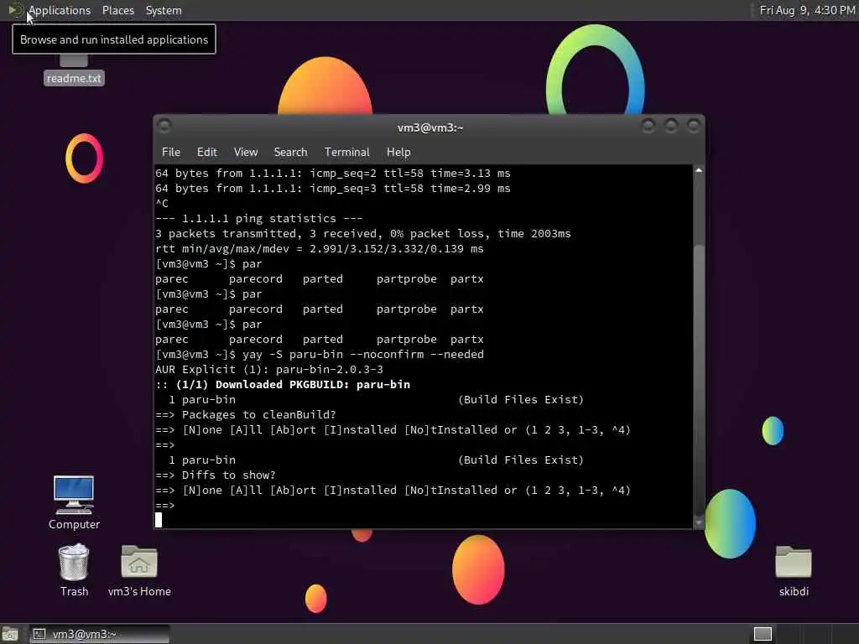Minimize the vm3@vm3 terminal window

click(648, 127)
